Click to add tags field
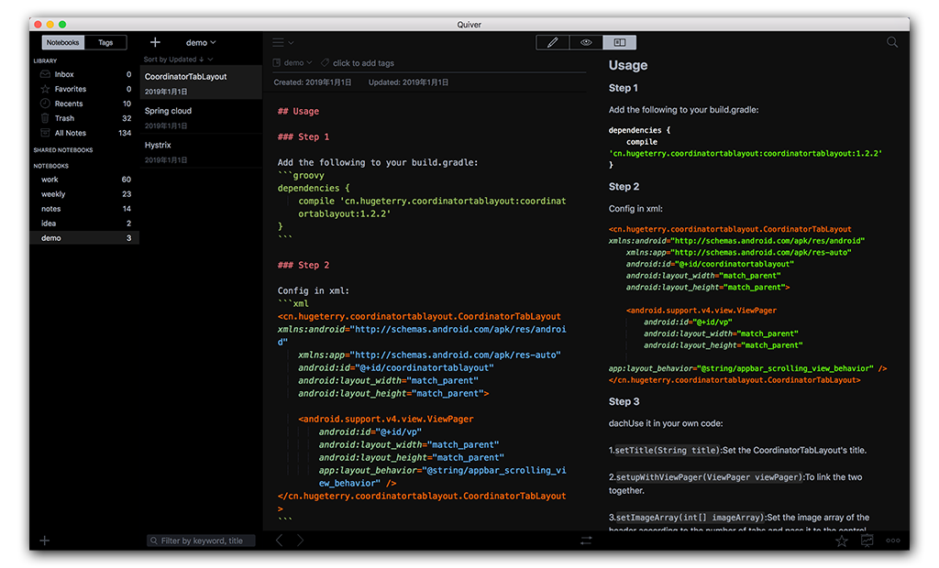Viewport: 939px width, 568px height. tap(363, 63)
